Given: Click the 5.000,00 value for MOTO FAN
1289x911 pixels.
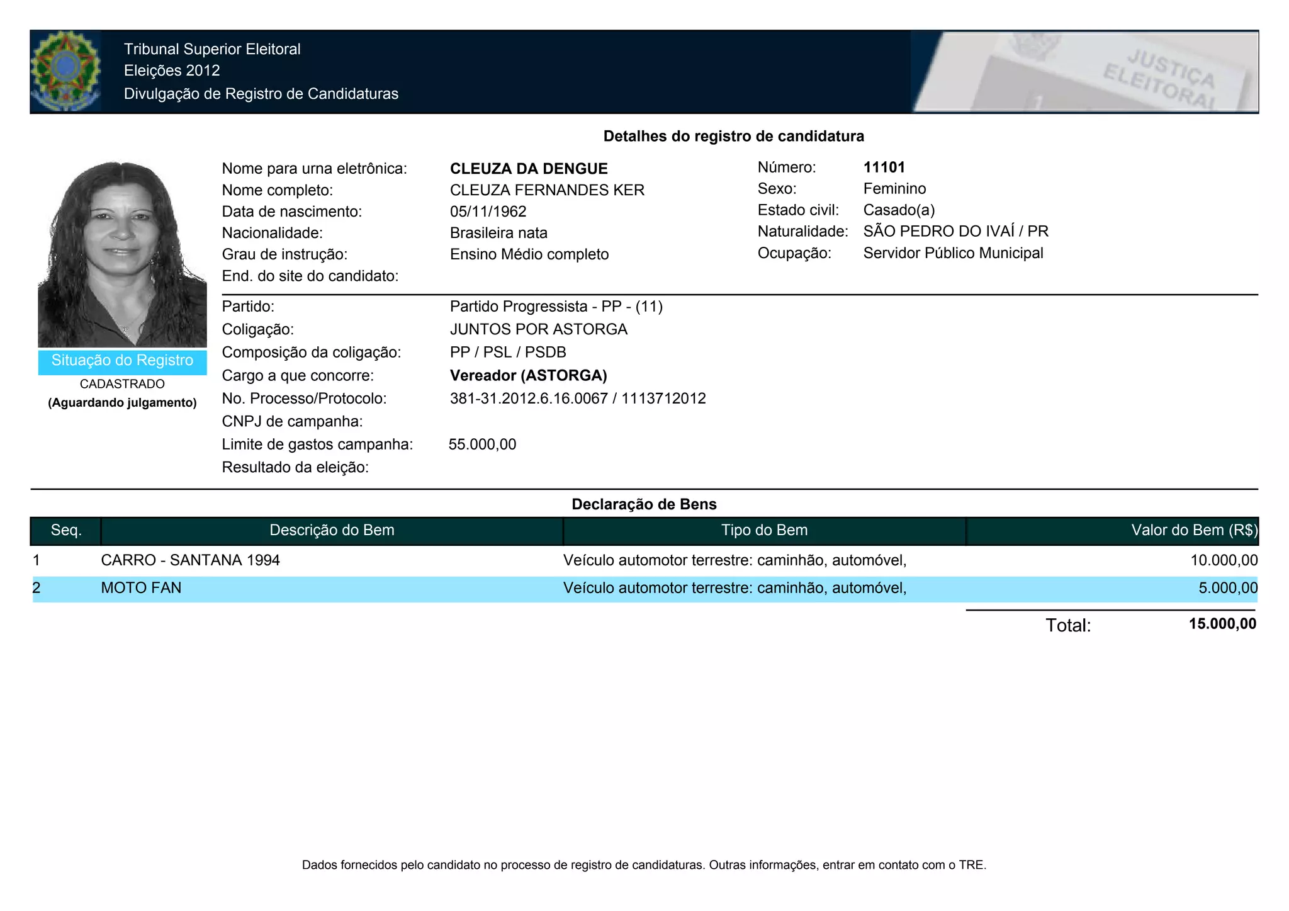Looking at the screenshot, I should (1227, 588).
